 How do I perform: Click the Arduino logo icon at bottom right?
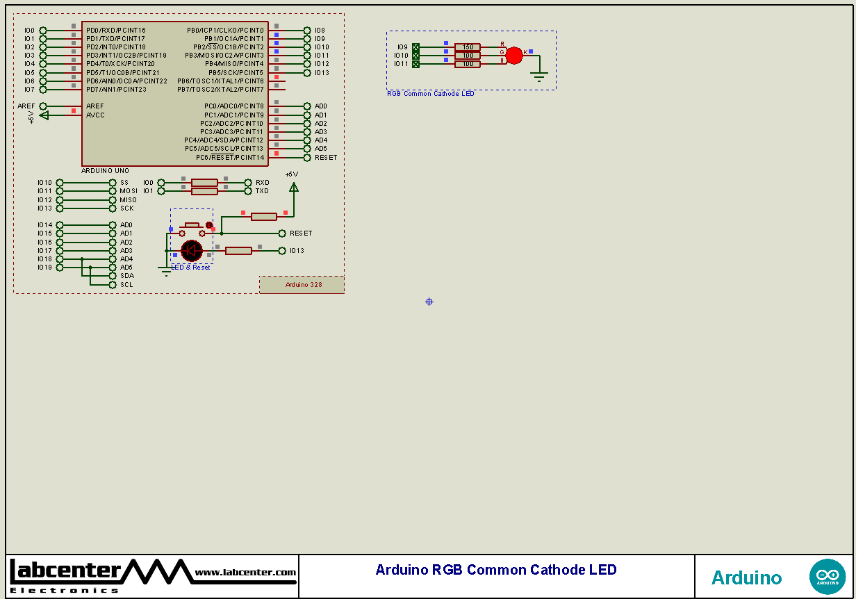(x=828, y=576)
